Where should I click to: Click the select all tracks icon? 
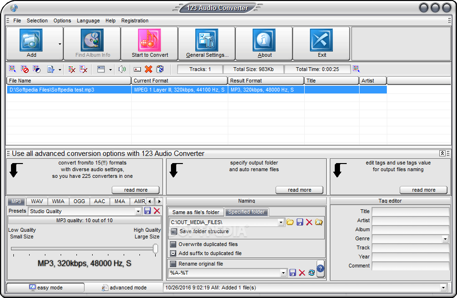12,69
